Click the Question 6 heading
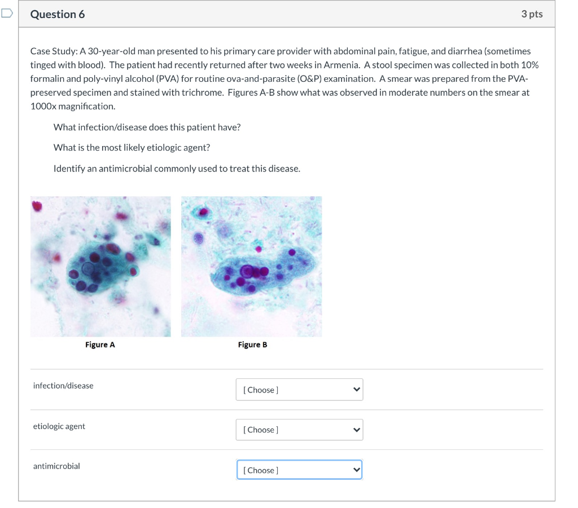578x508 pixels. click(x=58, y=15)
